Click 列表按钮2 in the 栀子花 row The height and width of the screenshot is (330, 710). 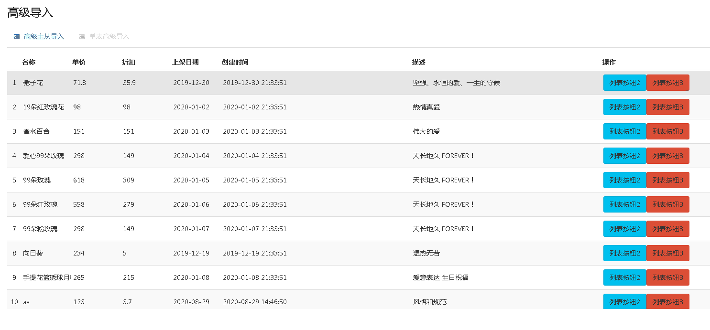(x=624, y=83)
